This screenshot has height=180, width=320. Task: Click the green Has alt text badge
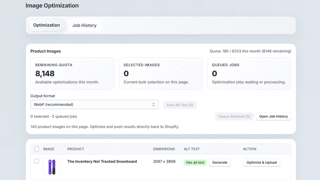pos(195,163)
